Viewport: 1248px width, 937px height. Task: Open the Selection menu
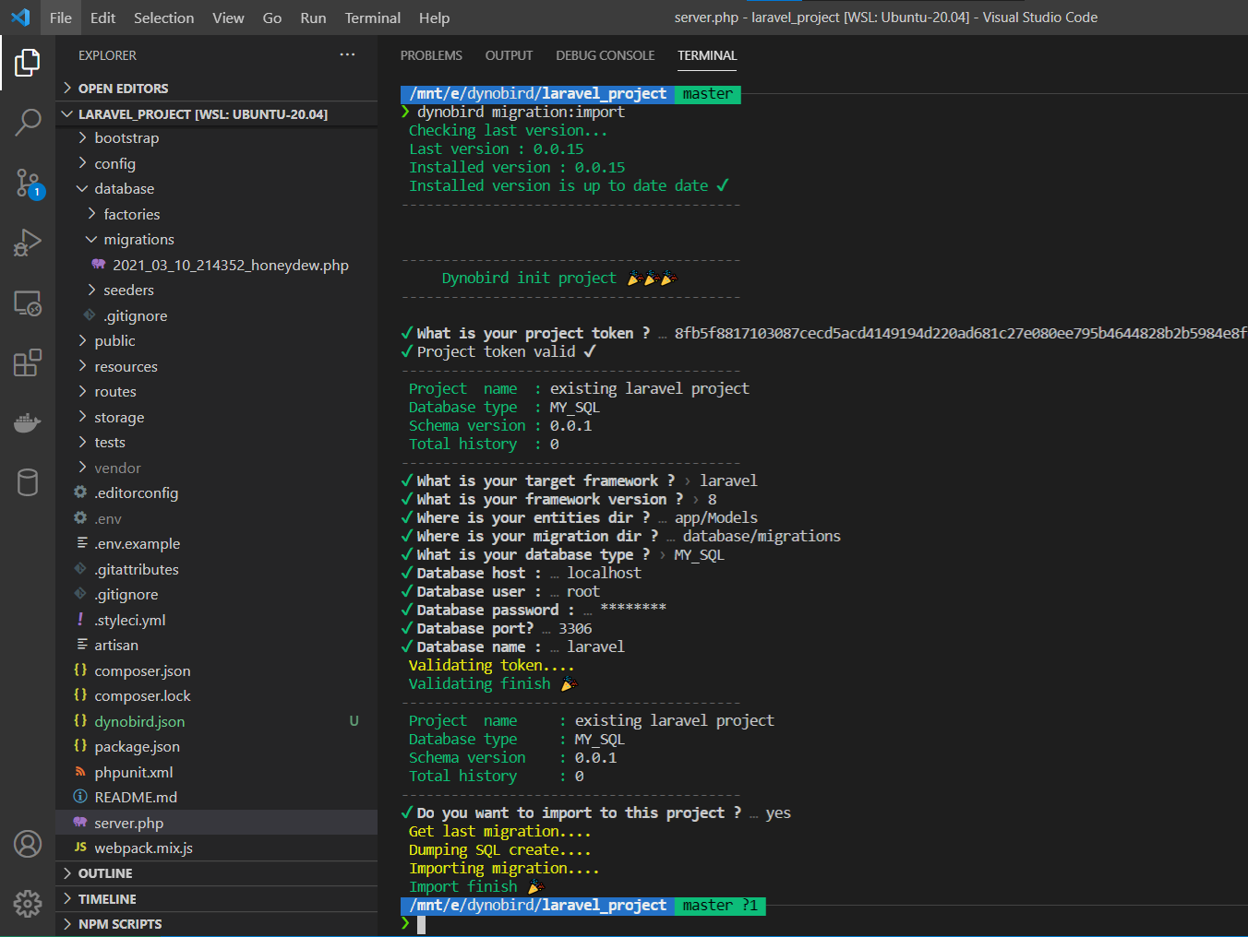click(x=163, y=18)
